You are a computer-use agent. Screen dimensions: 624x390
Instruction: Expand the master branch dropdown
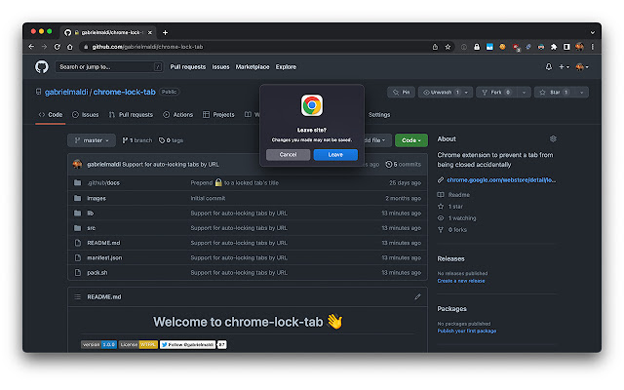92,140
